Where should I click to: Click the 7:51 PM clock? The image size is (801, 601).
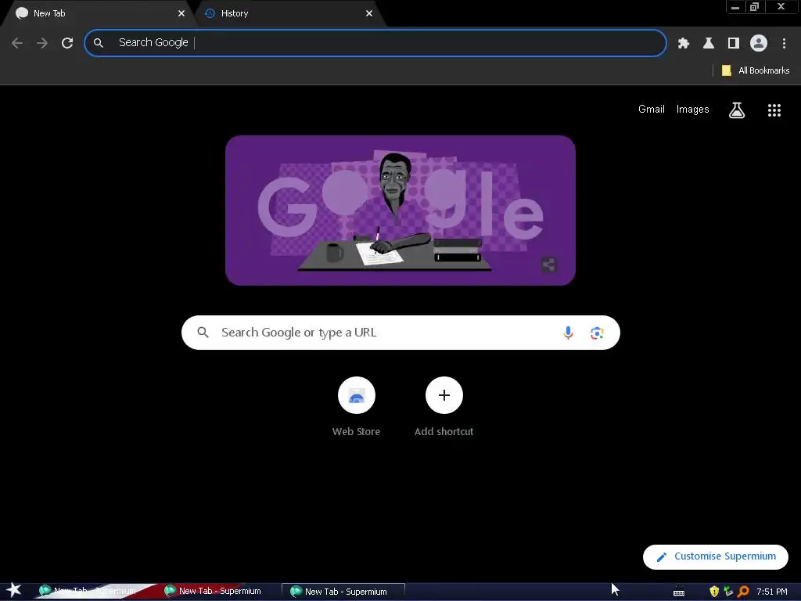[771, 592]
